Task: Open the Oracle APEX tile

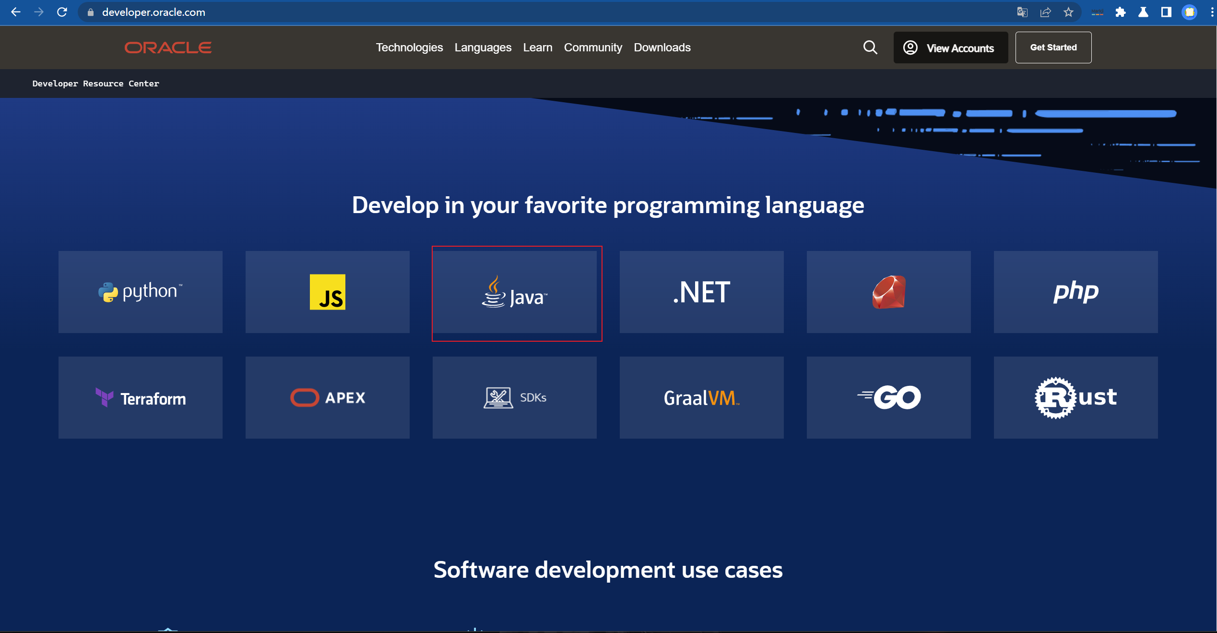Action: pos(328,397)
